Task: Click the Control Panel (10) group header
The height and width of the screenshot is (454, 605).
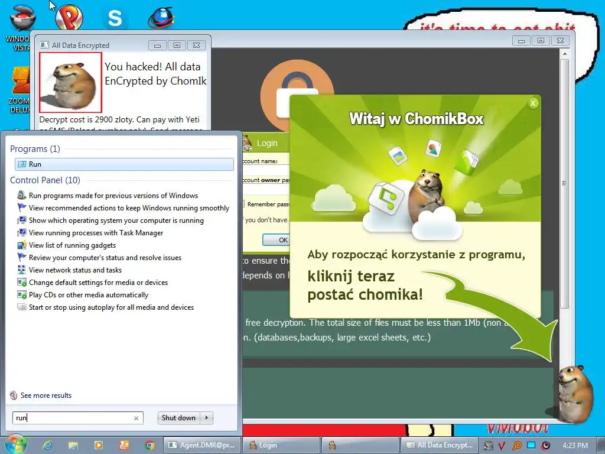Action: [x=45, y=180]
